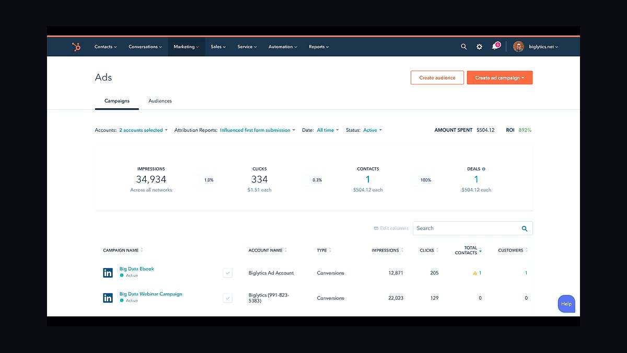Click the 12,871 impressions value
627x353 pixels.
tap(396, 273)
